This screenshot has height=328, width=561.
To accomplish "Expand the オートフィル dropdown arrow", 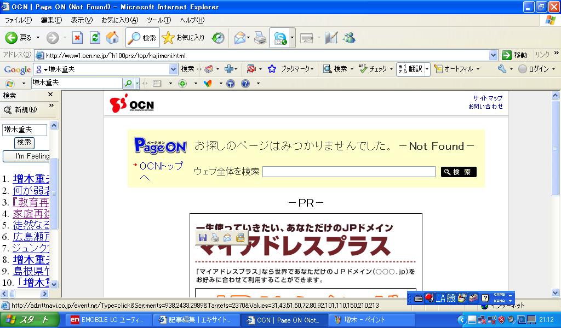I will (478, 69).
